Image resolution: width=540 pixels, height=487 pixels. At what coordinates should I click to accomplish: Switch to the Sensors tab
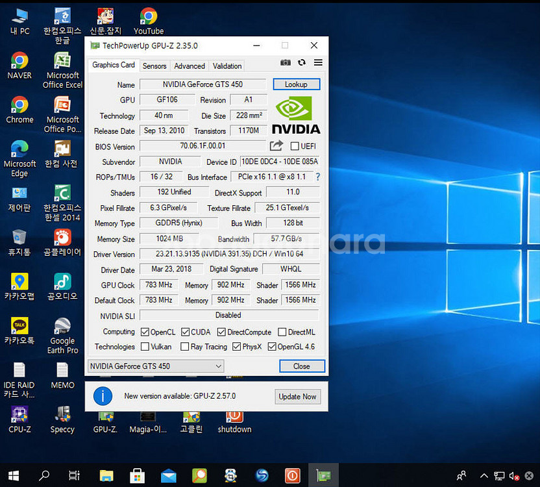point(154,66)
